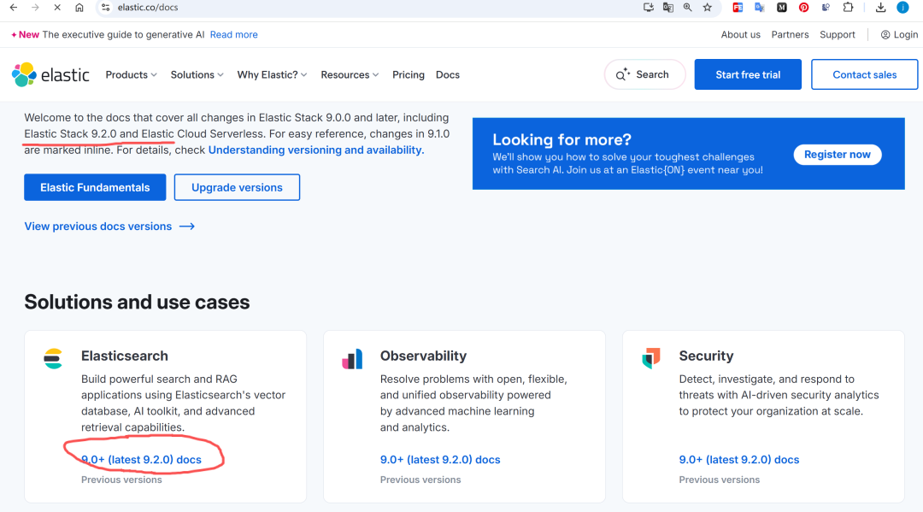Click the Elasticsearch product icon
This screenshot has height=512, width=923.
(x=53, y=358)
